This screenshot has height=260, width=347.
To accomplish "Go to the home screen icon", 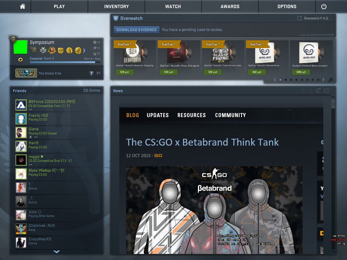I will point(22,6).
